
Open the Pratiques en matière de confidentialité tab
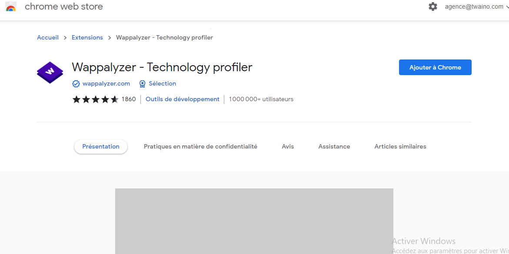click(201, 147)
